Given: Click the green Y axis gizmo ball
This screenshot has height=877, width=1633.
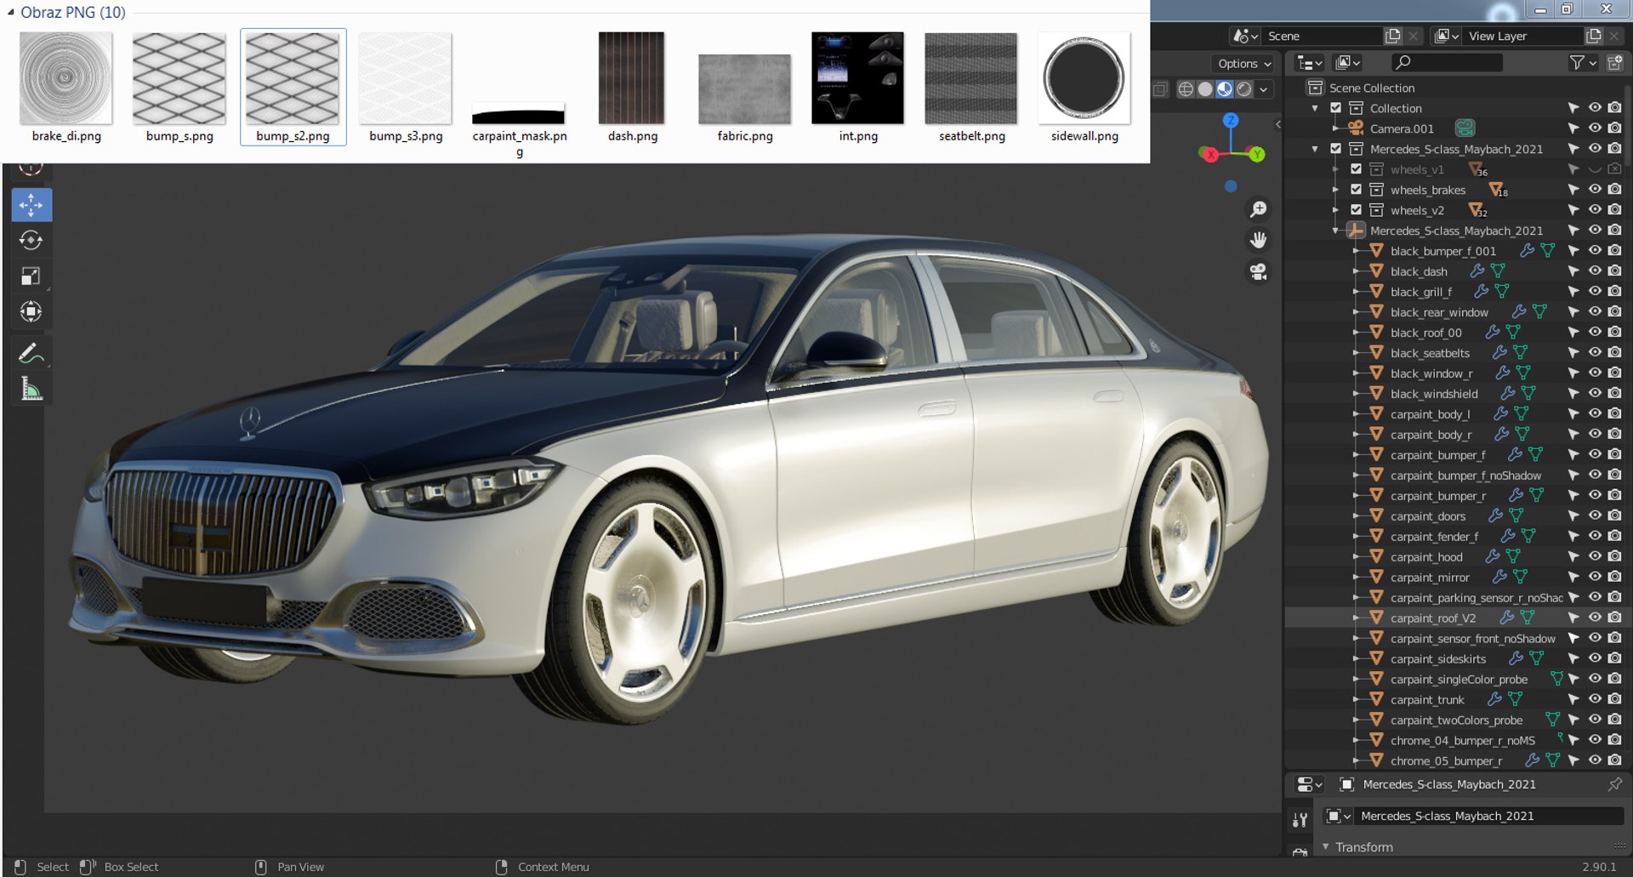Looking at the screenshot, I should pos(1257,154).
